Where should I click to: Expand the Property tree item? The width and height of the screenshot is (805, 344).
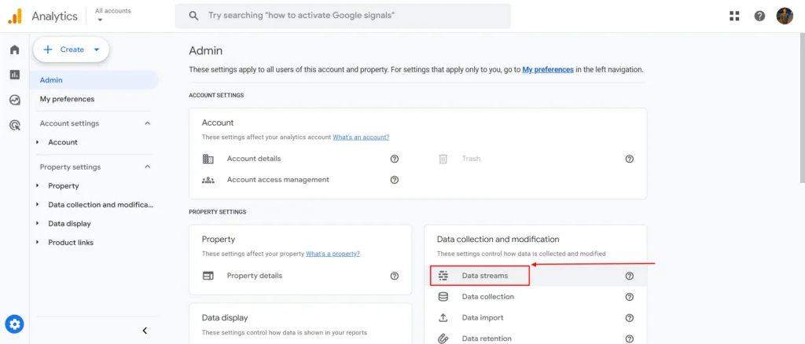(38, 186)
